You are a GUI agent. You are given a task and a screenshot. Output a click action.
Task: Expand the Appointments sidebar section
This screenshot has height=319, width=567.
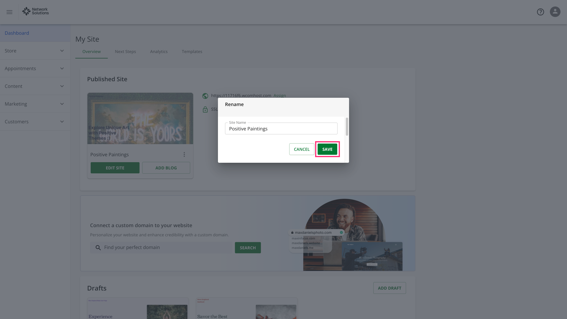coord(35,69)
